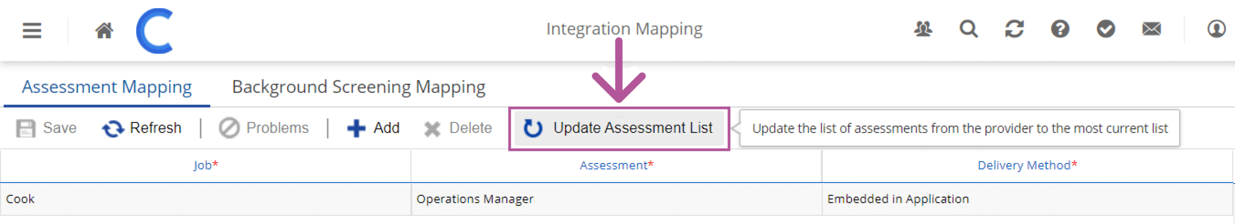Delete the selected mapping
1235x224 pixels.
tap(458, 128)
